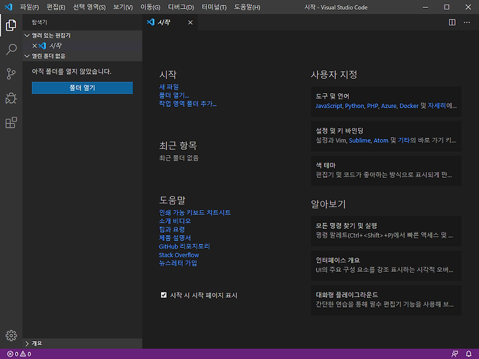Click the 뉴스레터 가입 link
Screen dimensions: 479x359
[x=178, y=263]
